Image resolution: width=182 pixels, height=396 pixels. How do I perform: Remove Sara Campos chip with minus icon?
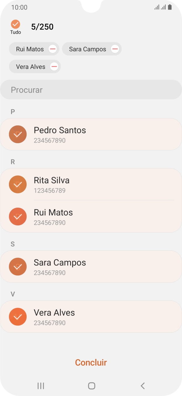115,49
